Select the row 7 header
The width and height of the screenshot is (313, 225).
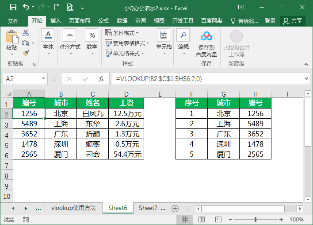click(x=7, y=166)
